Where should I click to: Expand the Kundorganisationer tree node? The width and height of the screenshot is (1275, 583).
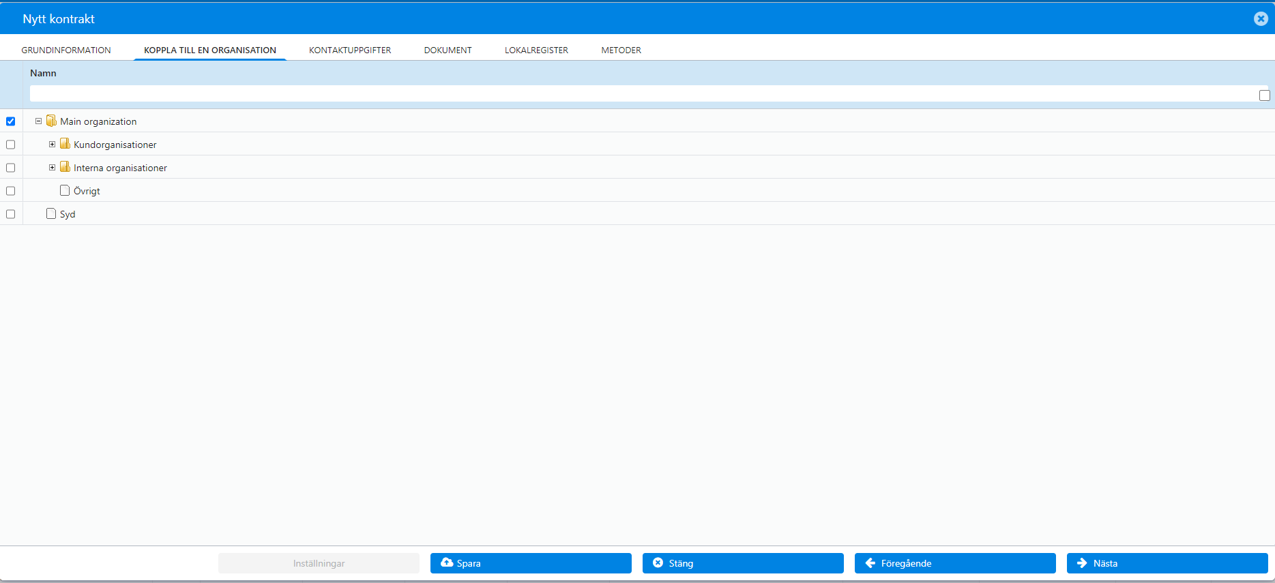click(52, 145)
